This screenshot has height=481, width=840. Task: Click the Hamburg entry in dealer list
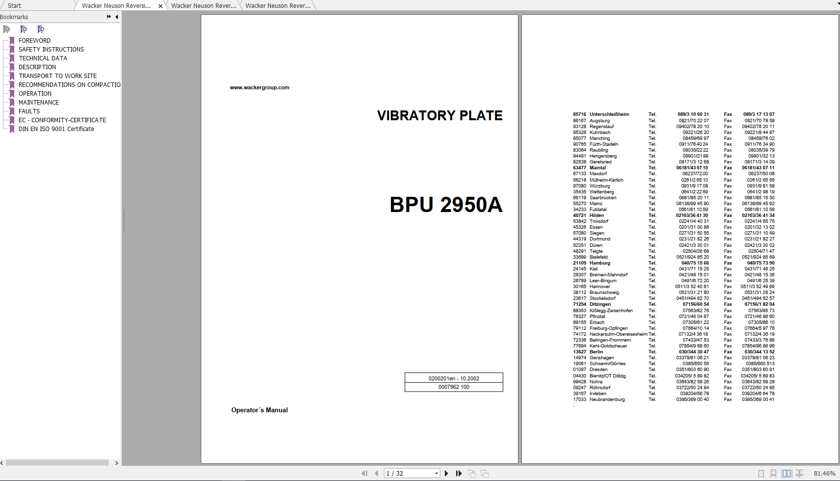pos(674,263)
